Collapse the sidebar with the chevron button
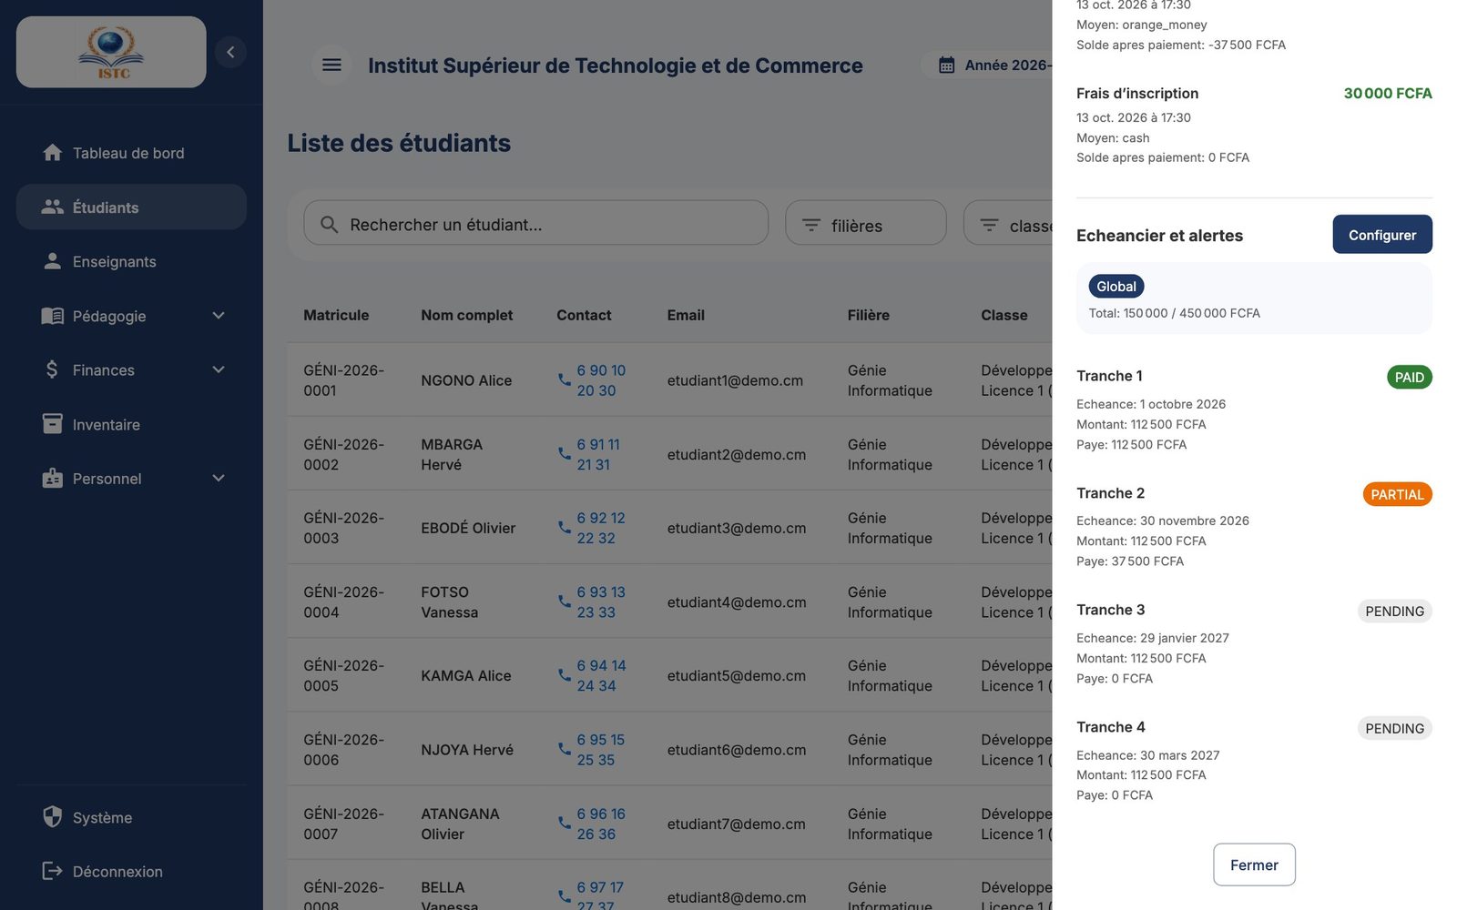The height and width of the screenshot is (910, 1457). click(x=230, y=52)
